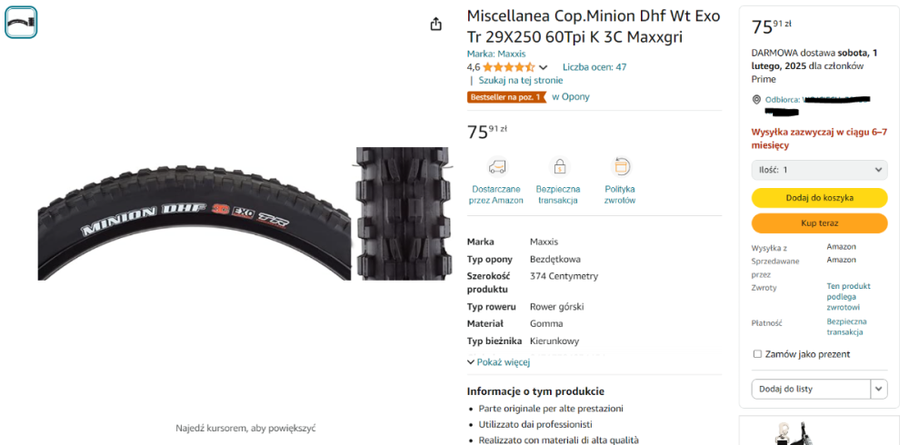
Task: Open the Ilość quantity dropdown
Action: pyautogui.click(x=819, y=171)
